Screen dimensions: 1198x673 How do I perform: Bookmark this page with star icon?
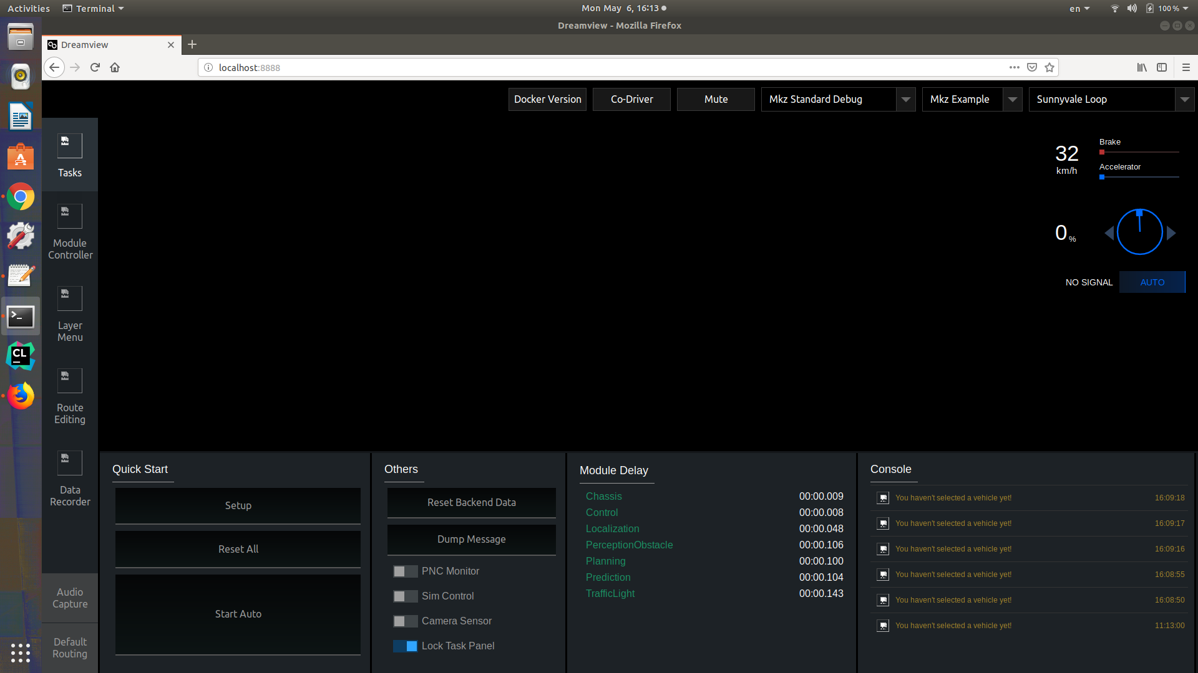[x=1049, y=67]
